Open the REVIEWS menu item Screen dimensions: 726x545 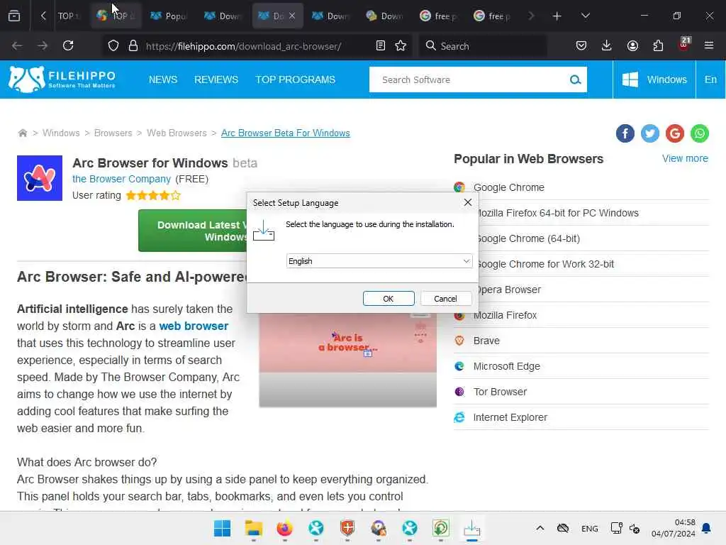click(x=216, y=79)
